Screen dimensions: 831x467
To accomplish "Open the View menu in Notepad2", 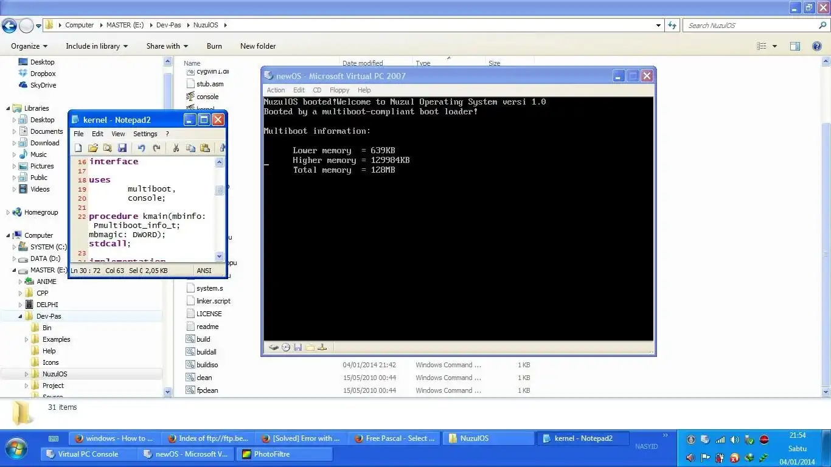I will [118, 134].
